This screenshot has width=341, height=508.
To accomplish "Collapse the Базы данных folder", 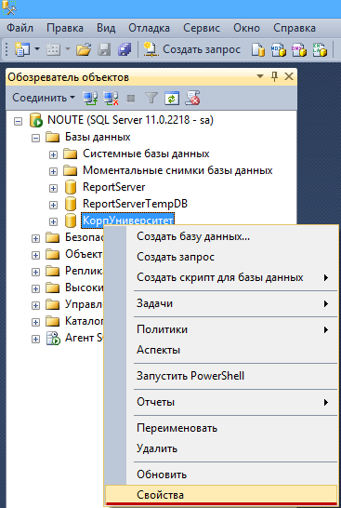I will click(x=35, y=139).
